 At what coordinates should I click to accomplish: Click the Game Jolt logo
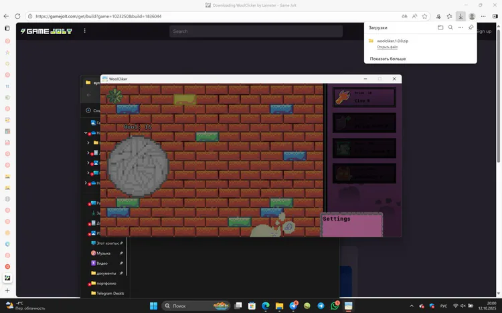tap(46, 31)
